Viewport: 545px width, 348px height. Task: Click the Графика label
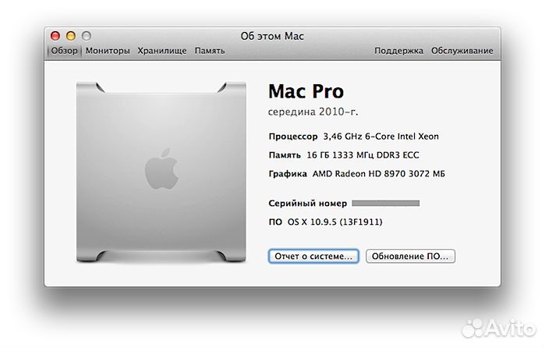pyautogui.click(x=288, y=174)
